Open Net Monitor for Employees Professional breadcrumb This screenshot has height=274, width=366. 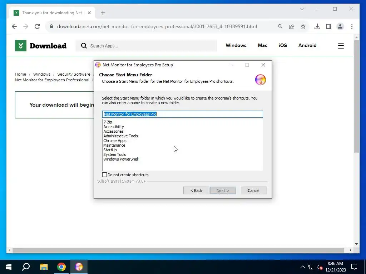pos(52,80)
